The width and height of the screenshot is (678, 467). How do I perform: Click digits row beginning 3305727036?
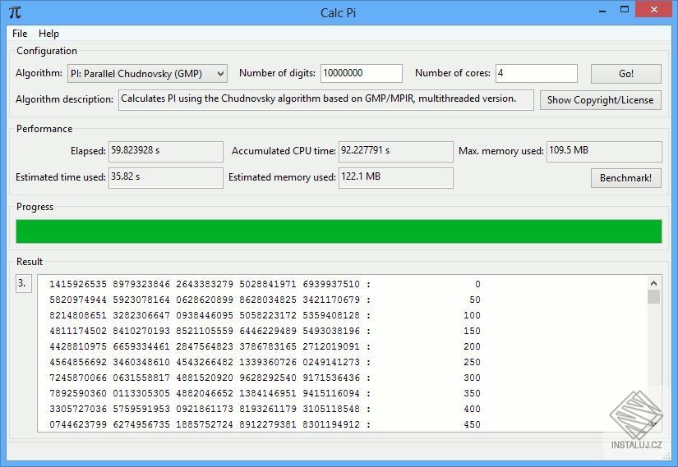point(265,409)
